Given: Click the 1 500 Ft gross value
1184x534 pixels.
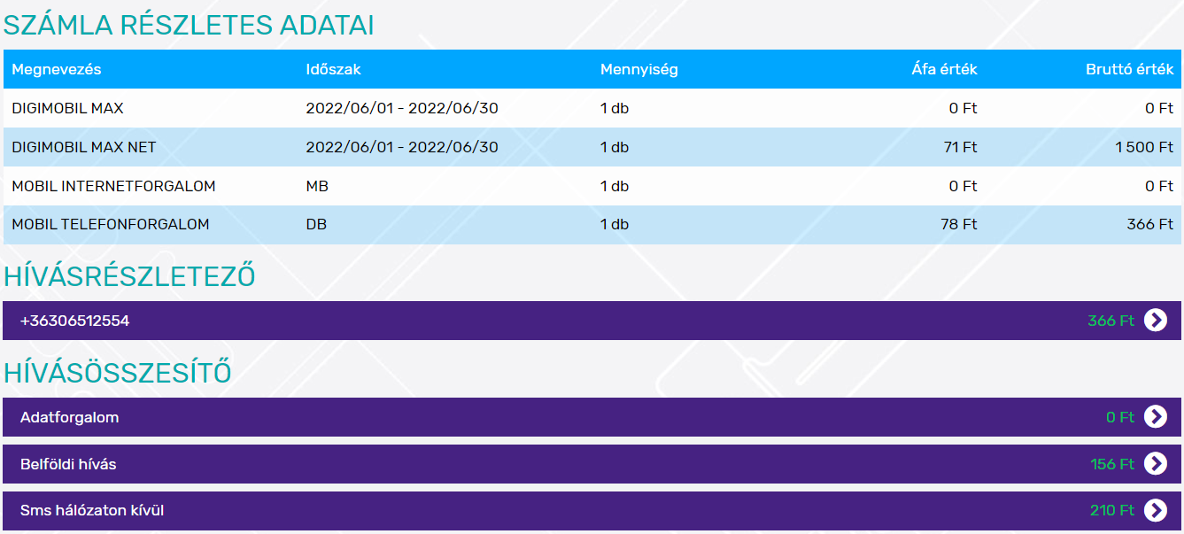Looking at the screenshot, I should [1145, 147].
